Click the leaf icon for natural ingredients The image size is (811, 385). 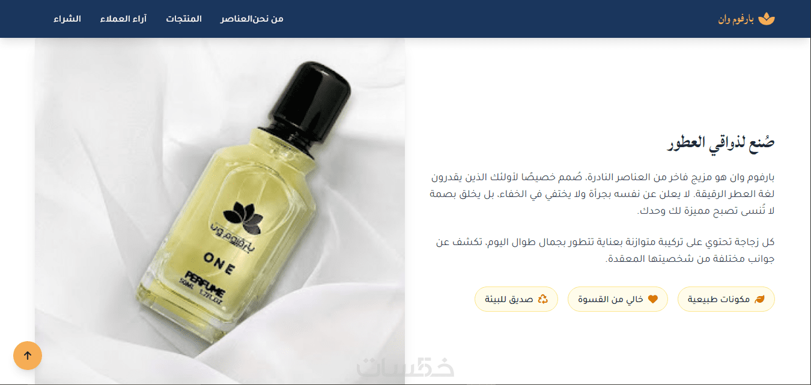(x=759, y=299)
